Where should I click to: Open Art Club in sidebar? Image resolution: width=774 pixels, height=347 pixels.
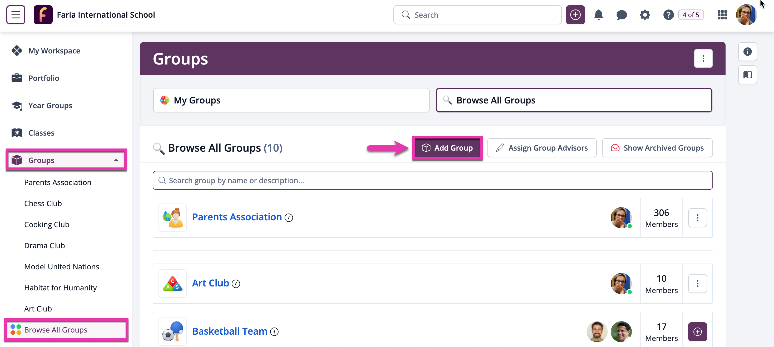(x=38, y=308)
